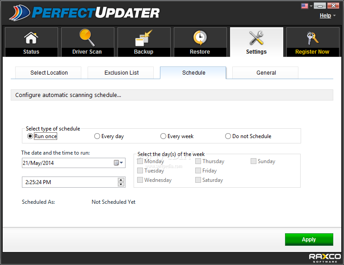Decrease time with the down spinner

121,184
